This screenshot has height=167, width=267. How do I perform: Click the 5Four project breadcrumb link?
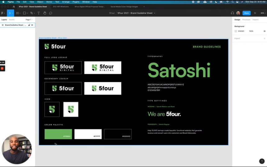[x=112, y=13]
